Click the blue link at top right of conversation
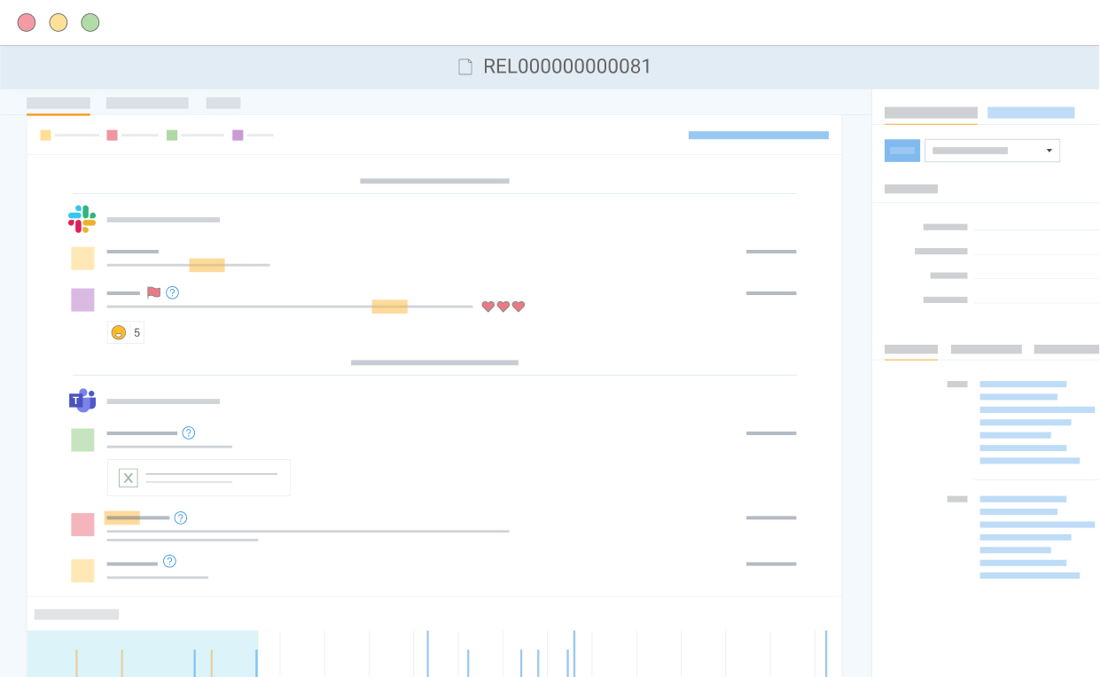Screen dimensions: 1100x677 [758, 136]
